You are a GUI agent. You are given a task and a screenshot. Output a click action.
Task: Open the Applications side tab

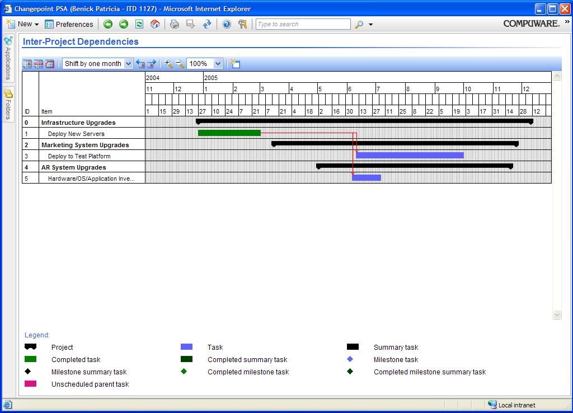pyautogui.click(x=8, y=59)
